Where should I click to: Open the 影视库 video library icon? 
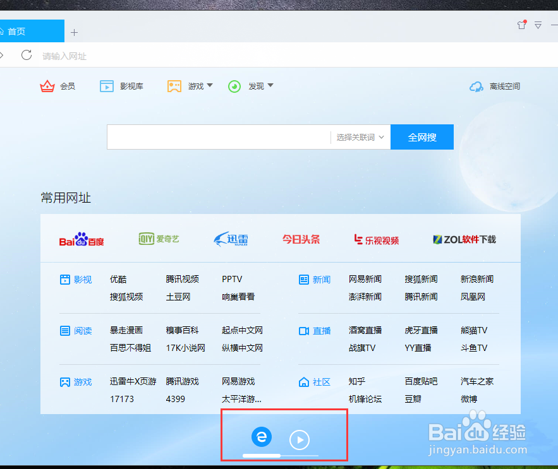coord(106,86)
